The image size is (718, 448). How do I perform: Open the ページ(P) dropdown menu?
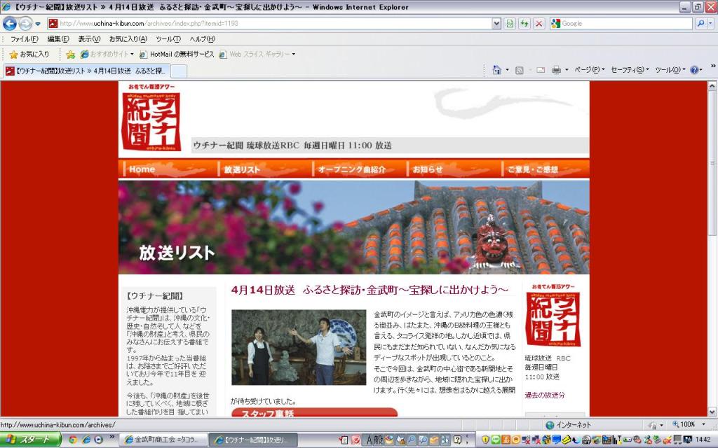coord(589,70)
